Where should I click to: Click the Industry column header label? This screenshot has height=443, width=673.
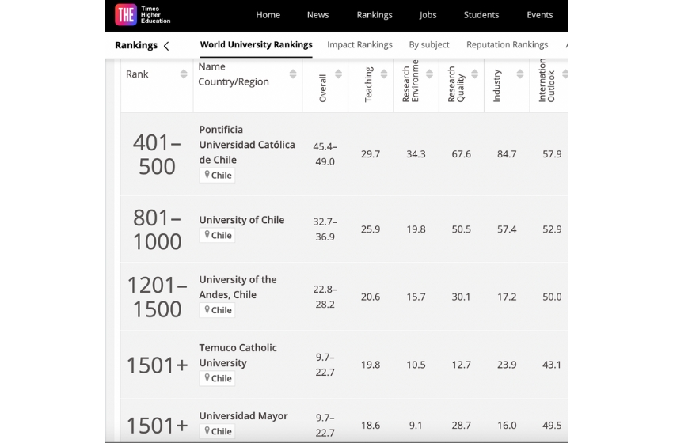(496, 85)
